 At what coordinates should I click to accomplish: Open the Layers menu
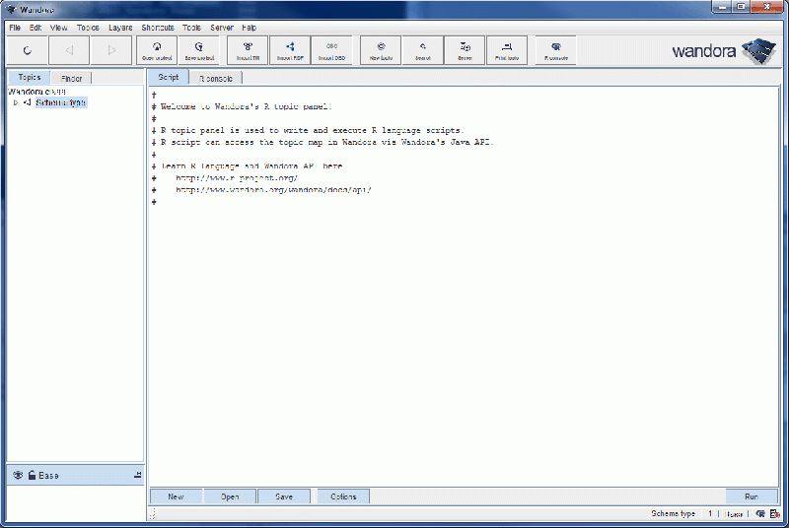click(119, 28)
